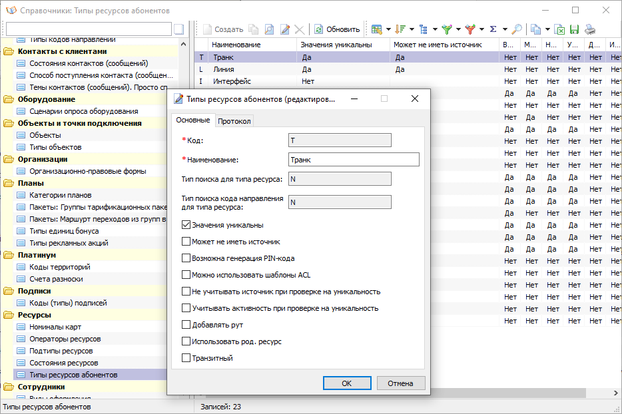Click the Тип поиска для типа ресурса field

coord(340,179)
